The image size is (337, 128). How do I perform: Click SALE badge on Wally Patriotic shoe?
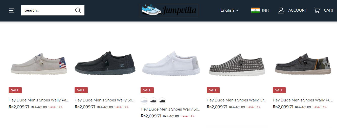point(15,90)
